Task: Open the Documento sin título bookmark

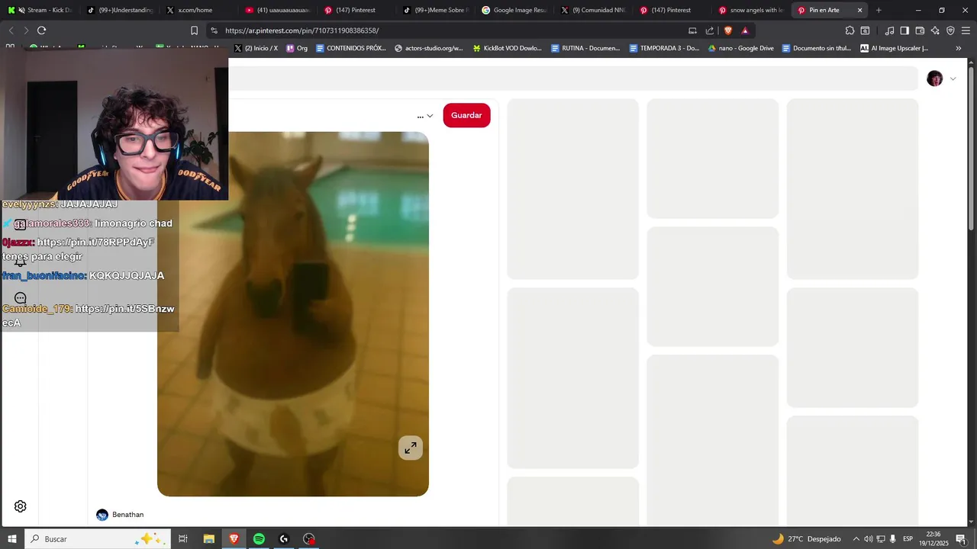Action: (816, 48)
